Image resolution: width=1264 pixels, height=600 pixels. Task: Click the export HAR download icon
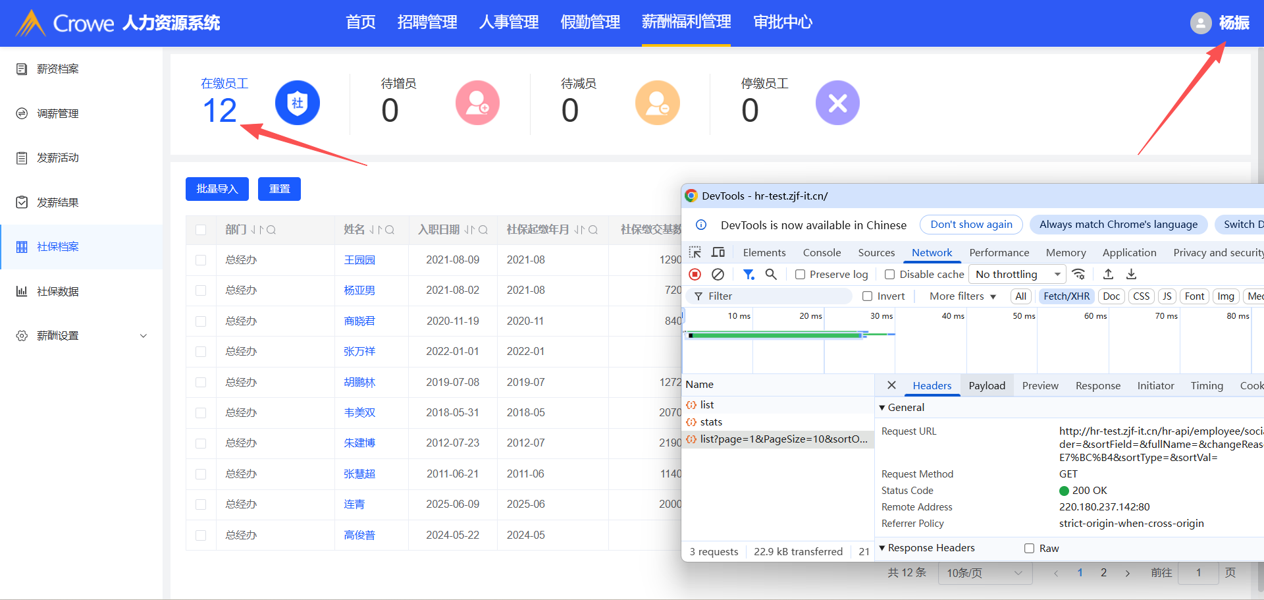tap(1131, 274)
